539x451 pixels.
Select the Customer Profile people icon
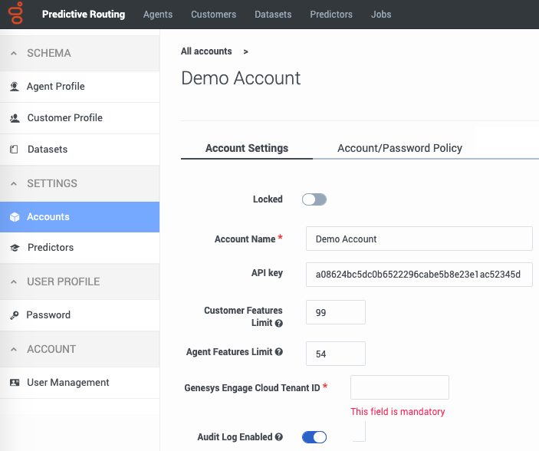(15, 118)
